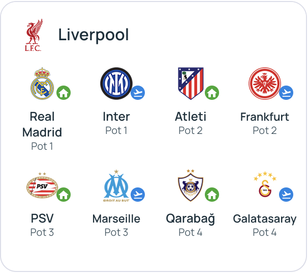Click the Galatasaray club logo
Screen dimensions: 308x273
[264, 186]
